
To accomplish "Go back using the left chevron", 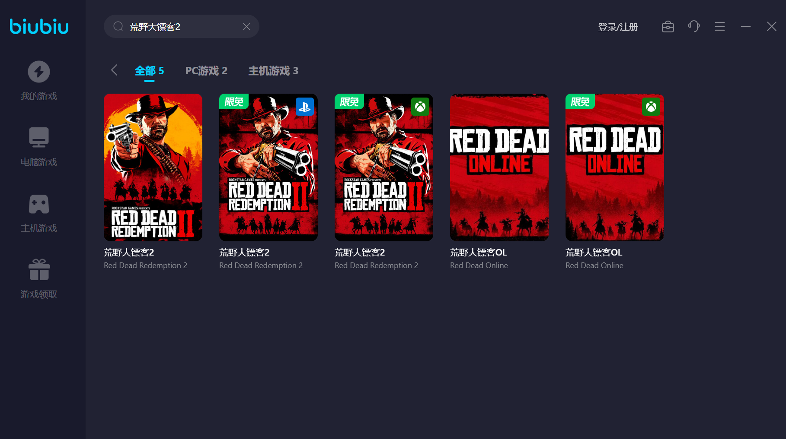I will point(114,70).
